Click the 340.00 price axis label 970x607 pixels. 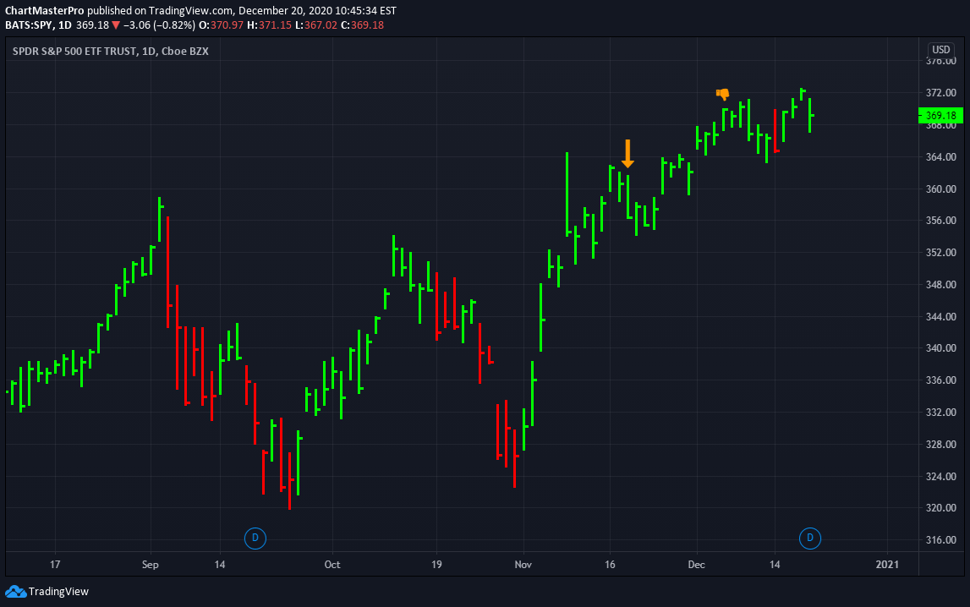click(941, 348)
